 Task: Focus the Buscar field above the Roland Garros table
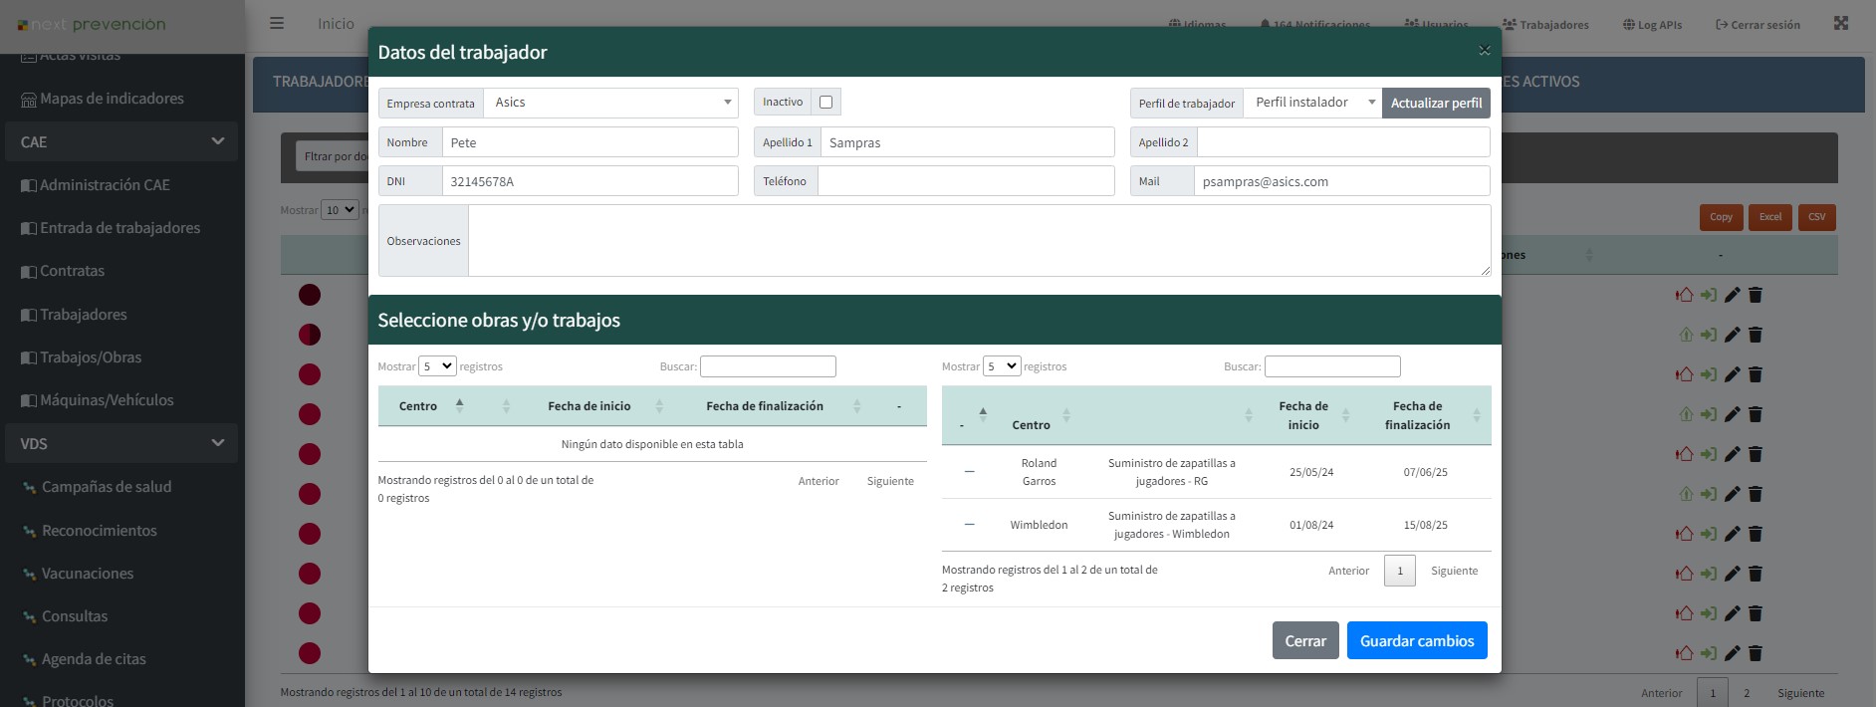[x=1332, y=366]
